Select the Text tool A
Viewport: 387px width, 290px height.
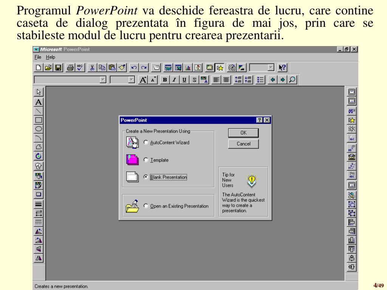coord(39,102)
